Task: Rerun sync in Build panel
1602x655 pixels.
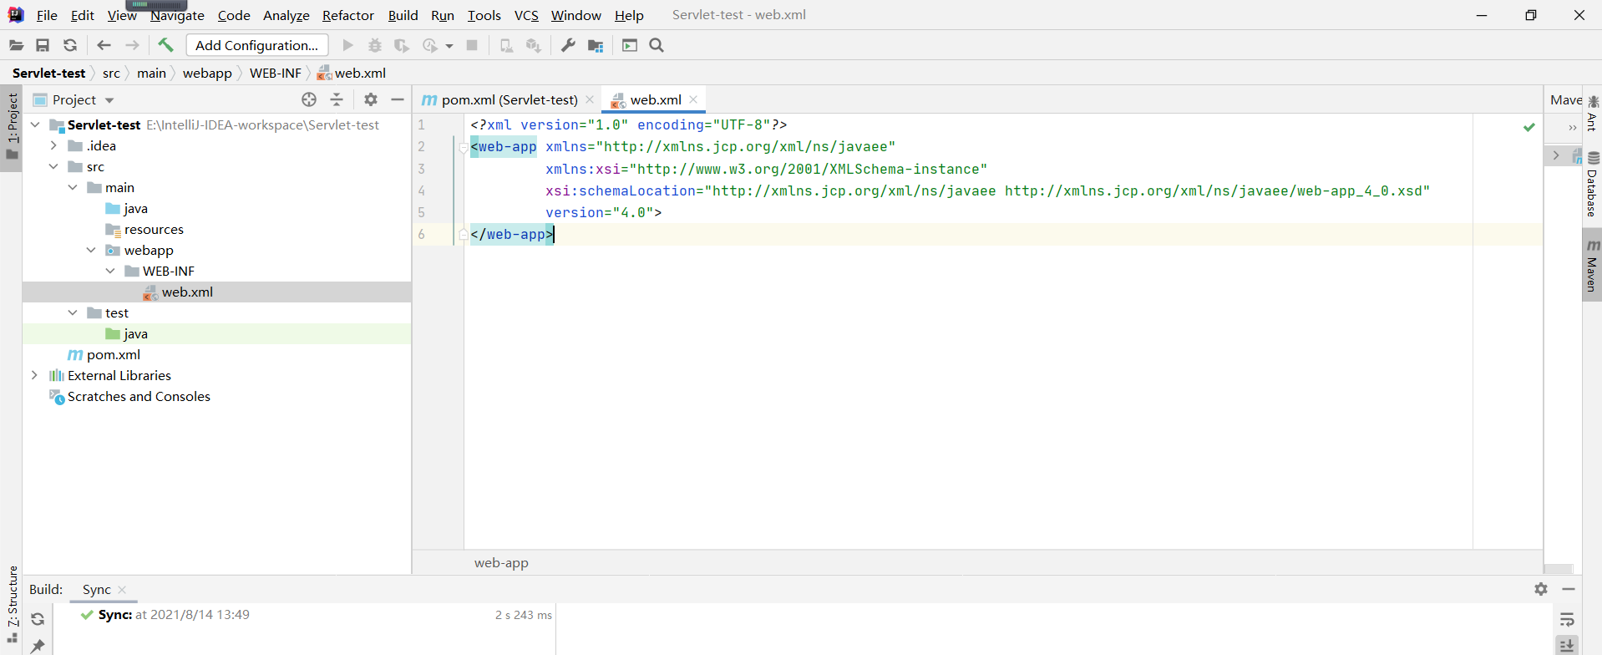Action: pyautogui.click(x=38, y=619)
